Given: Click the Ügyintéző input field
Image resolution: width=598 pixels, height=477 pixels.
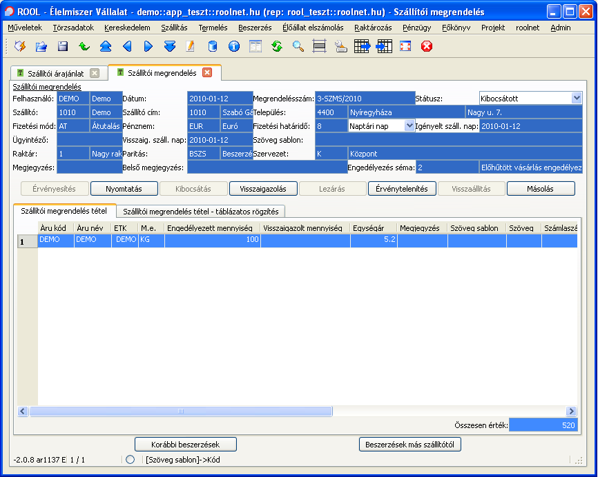Looking at the screenshot, I should (90, 140).
